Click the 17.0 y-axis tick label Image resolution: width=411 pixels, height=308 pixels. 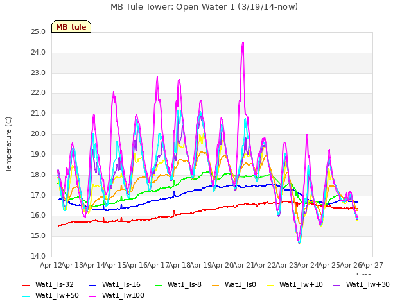pyautogui.click(x=39, y=195)
